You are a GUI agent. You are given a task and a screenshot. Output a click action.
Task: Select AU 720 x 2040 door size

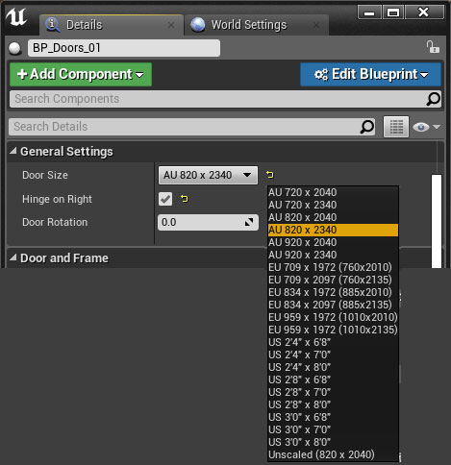point(333,192)
